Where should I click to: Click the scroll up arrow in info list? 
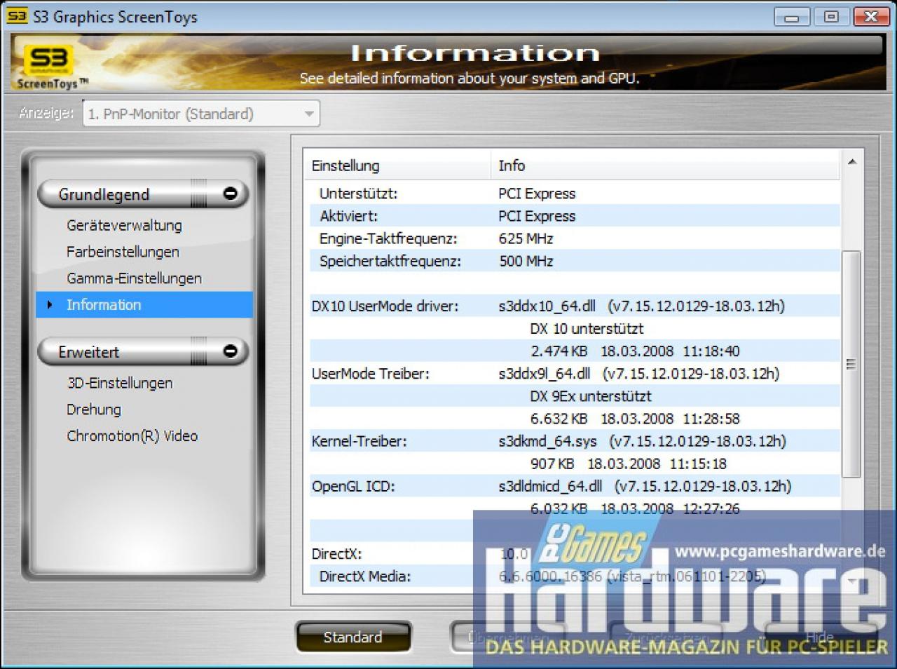tap(851, 163)
